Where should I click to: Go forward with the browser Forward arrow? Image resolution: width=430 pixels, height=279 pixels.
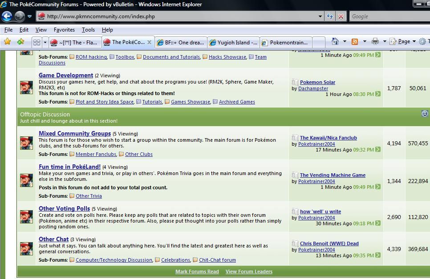[x=20, y=16]
